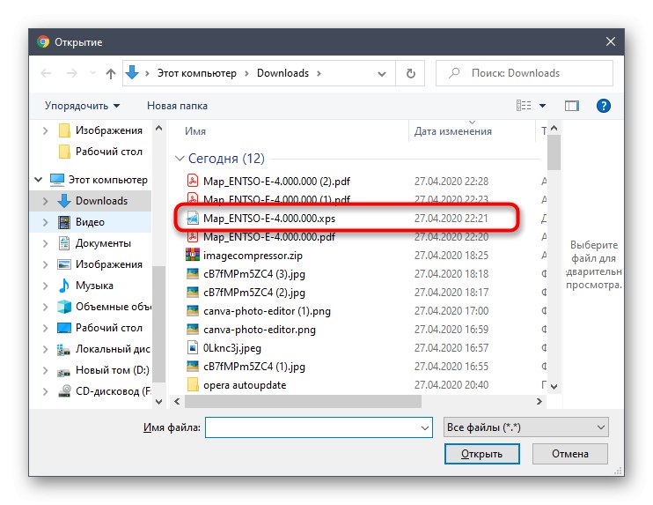Click the 'Новая папка' button

(x=177, y=106)
